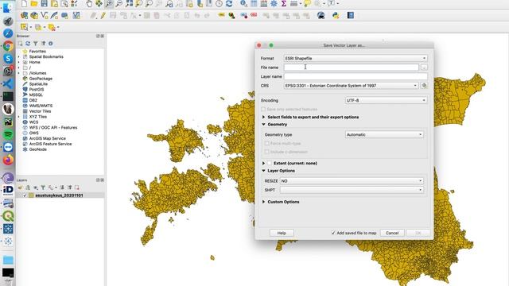Expand the Custom Options section
The height and width of the screenshot is (286, 509).
tap(263, 202)
